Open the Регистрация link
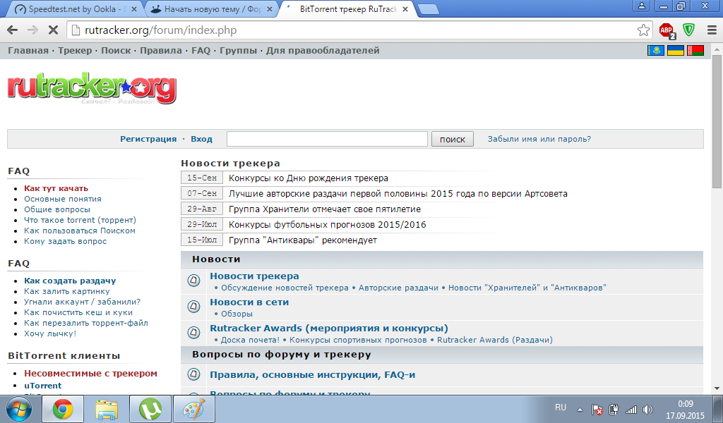Screen dimensions: 723x423 (148, 139)
